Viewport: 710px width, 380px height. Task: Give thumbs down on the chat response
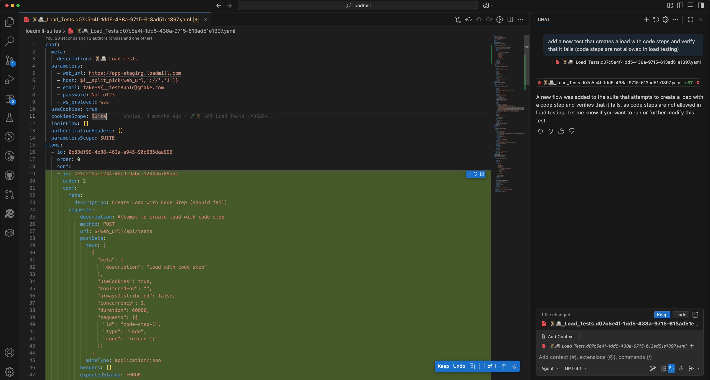tap(572, 131)
